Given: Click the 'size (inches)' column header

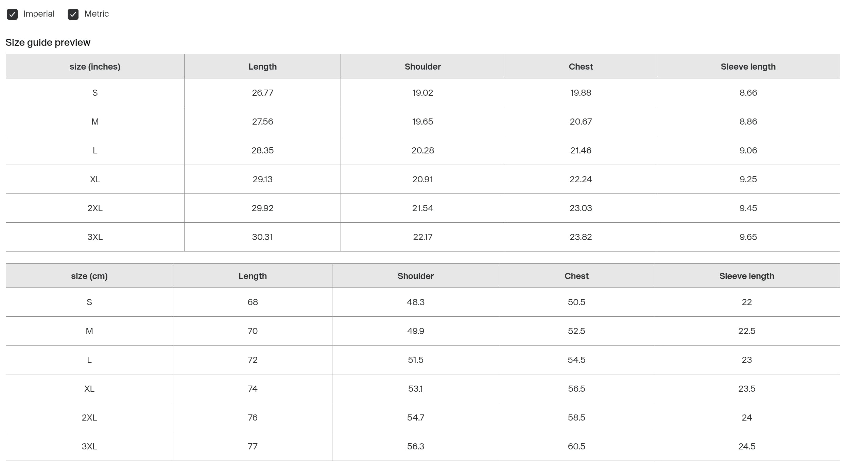Looking at the screenshot, I should 95,67.
